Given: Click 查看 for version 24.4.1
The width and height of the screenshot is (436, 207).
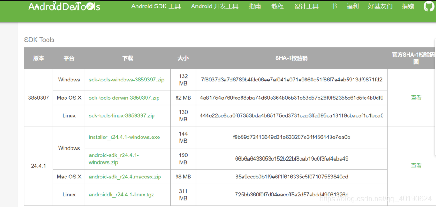Looking at the screenshot, I should point(416,166).
